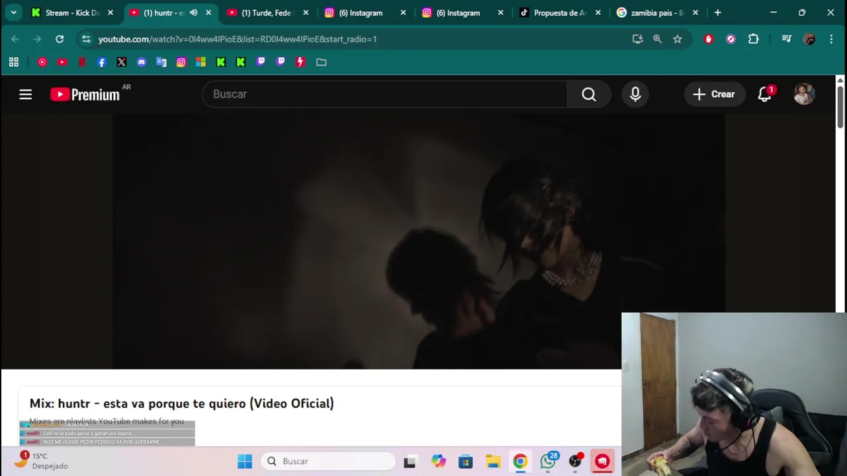Viewport: 847px width, 476px height.
Task: Open the red lightning-bolt bookmark
Action: pyautogui.click(x=300, y=62)
